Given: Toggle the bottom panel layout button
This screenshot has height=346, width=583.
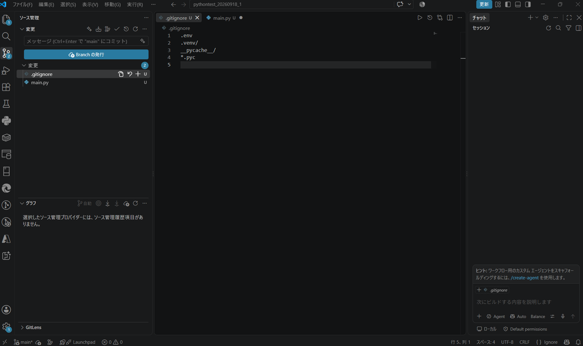Looking at the screenshot, I should tap(518, 5).
